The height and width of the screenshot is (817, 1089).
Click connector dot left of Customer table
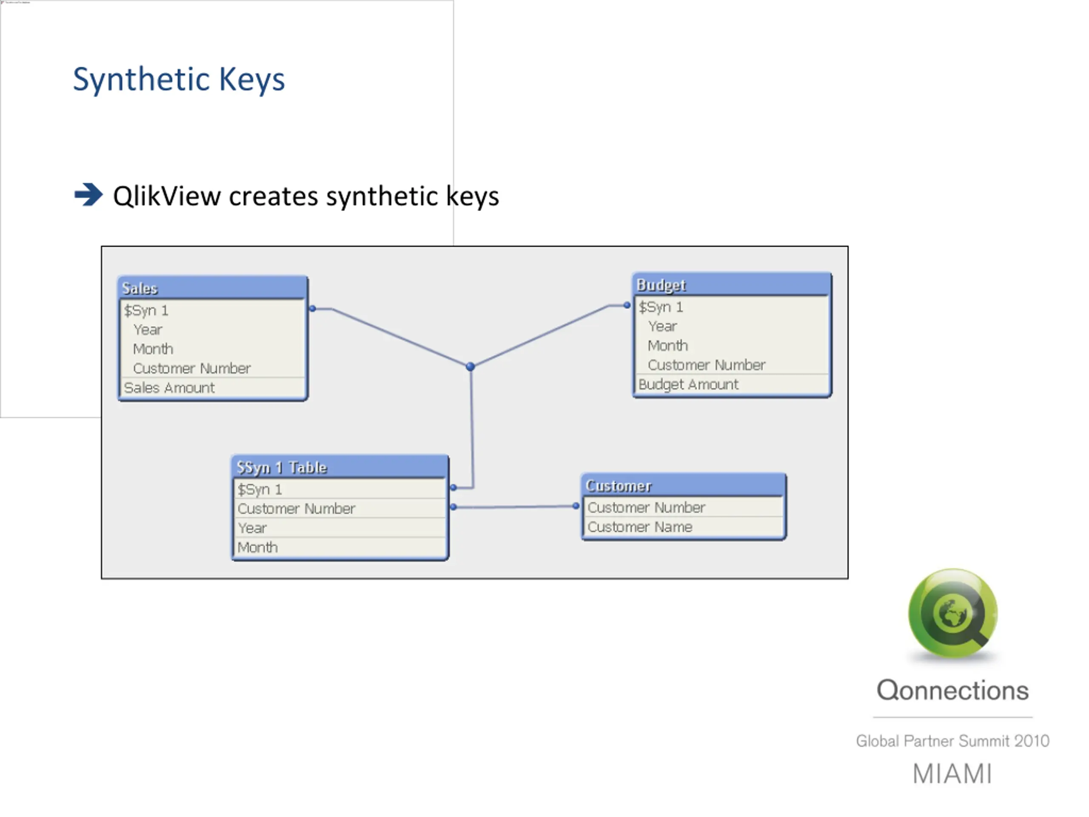(576, 506)
